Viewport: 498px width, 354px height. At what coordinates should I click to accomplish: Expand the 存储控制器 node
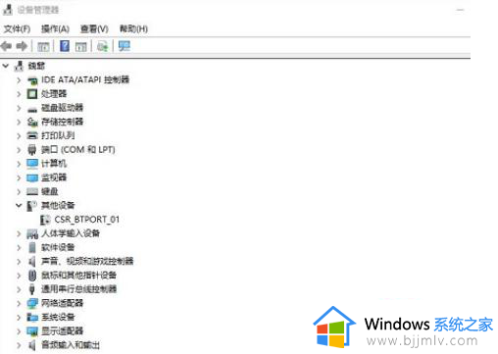coord(19,122)
